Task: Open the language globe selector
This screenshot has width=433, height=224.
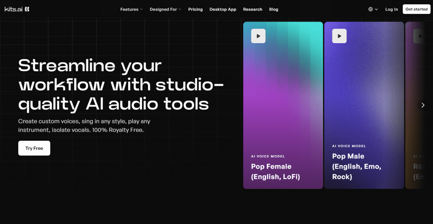Action: point(373,9)
